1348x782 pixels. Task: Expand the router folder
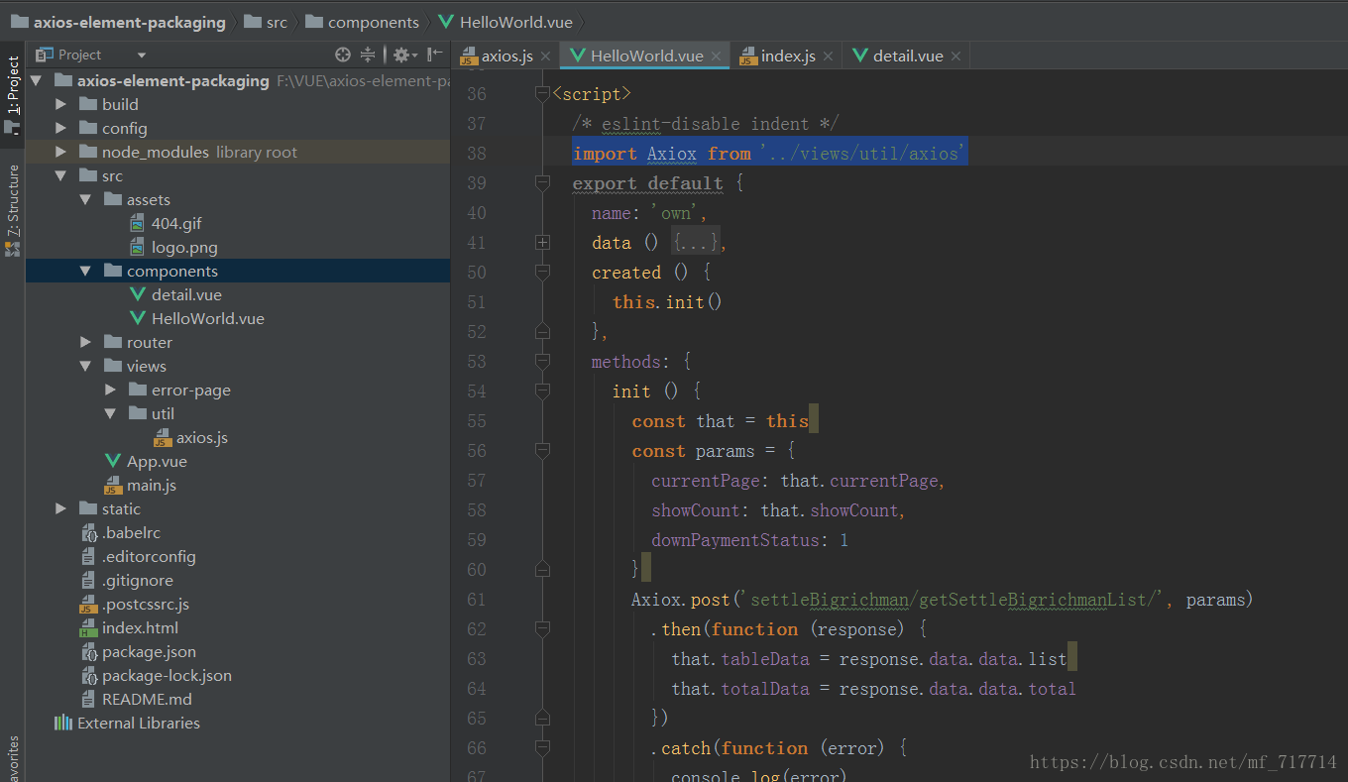pyautogui.click(x=85, y=342)
